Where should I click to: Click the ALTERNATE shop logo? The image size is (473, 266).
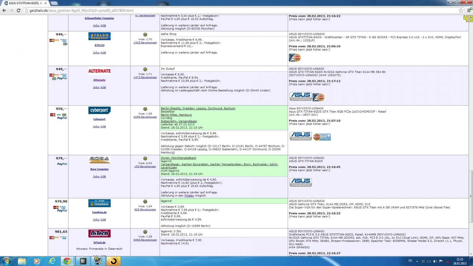pos(99,71)
